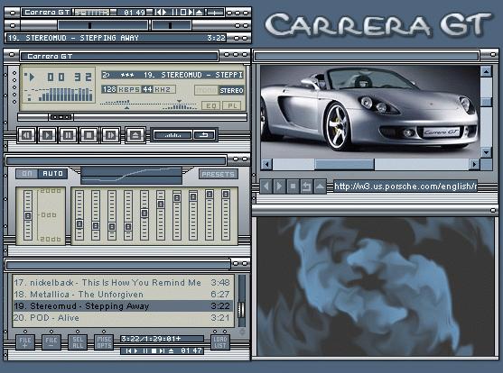This screenshot has width=503, height=373.
Task: Click the large Play button in main window
Action: pyautogui.click(x=47, y=135)
